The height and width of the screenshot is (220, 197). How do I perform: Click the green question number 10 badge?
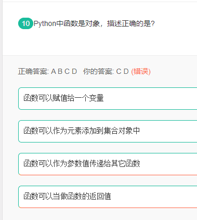[x=25, y=23]
